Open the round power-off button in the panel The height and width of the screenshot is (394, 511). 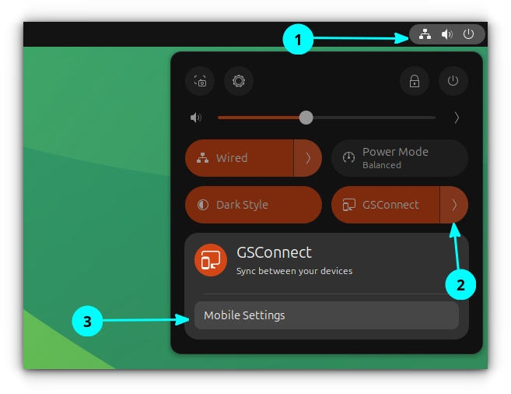(x=453, y=81)
